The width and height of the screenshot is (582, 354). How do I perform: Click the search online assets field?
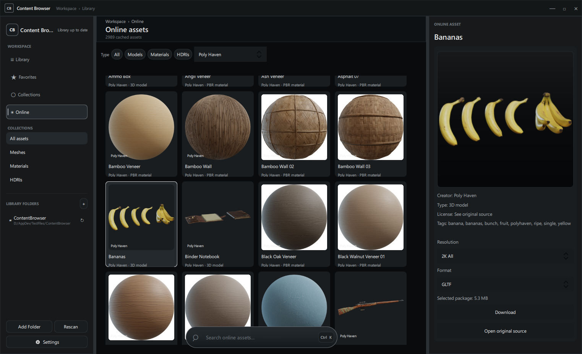pyautogui.click(x=262, y=338)
